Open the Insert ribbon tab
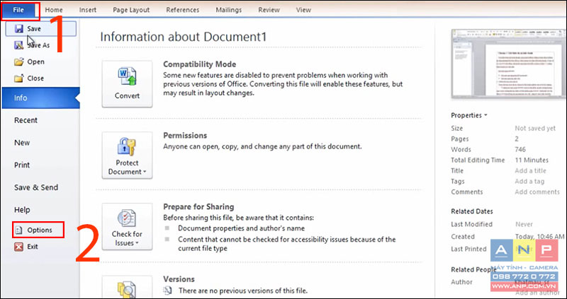 [87, 10]
